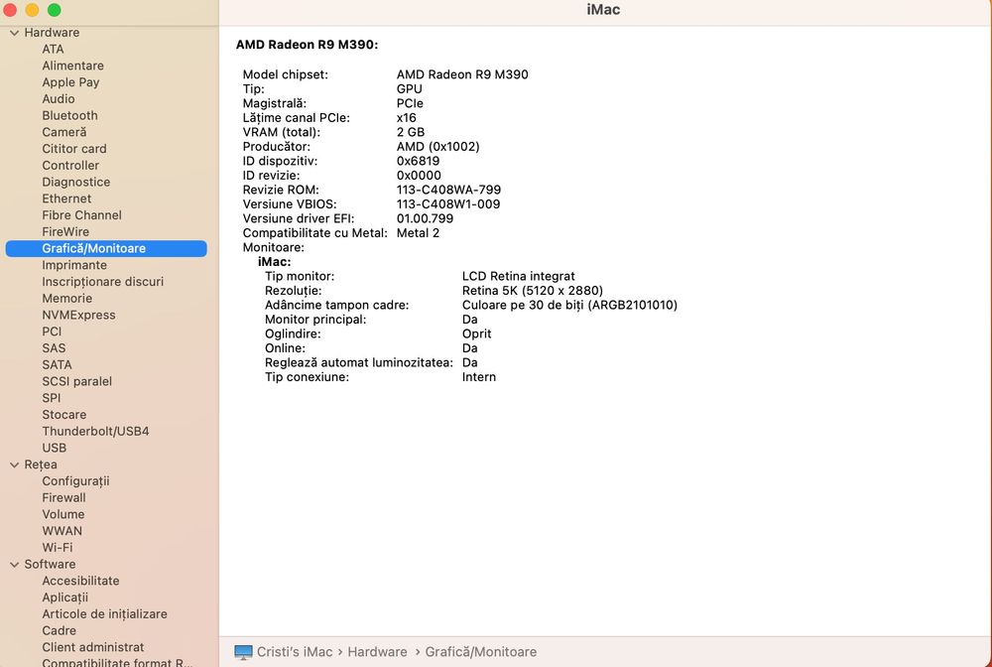Click Hardware in the path bar

point(377,652)
